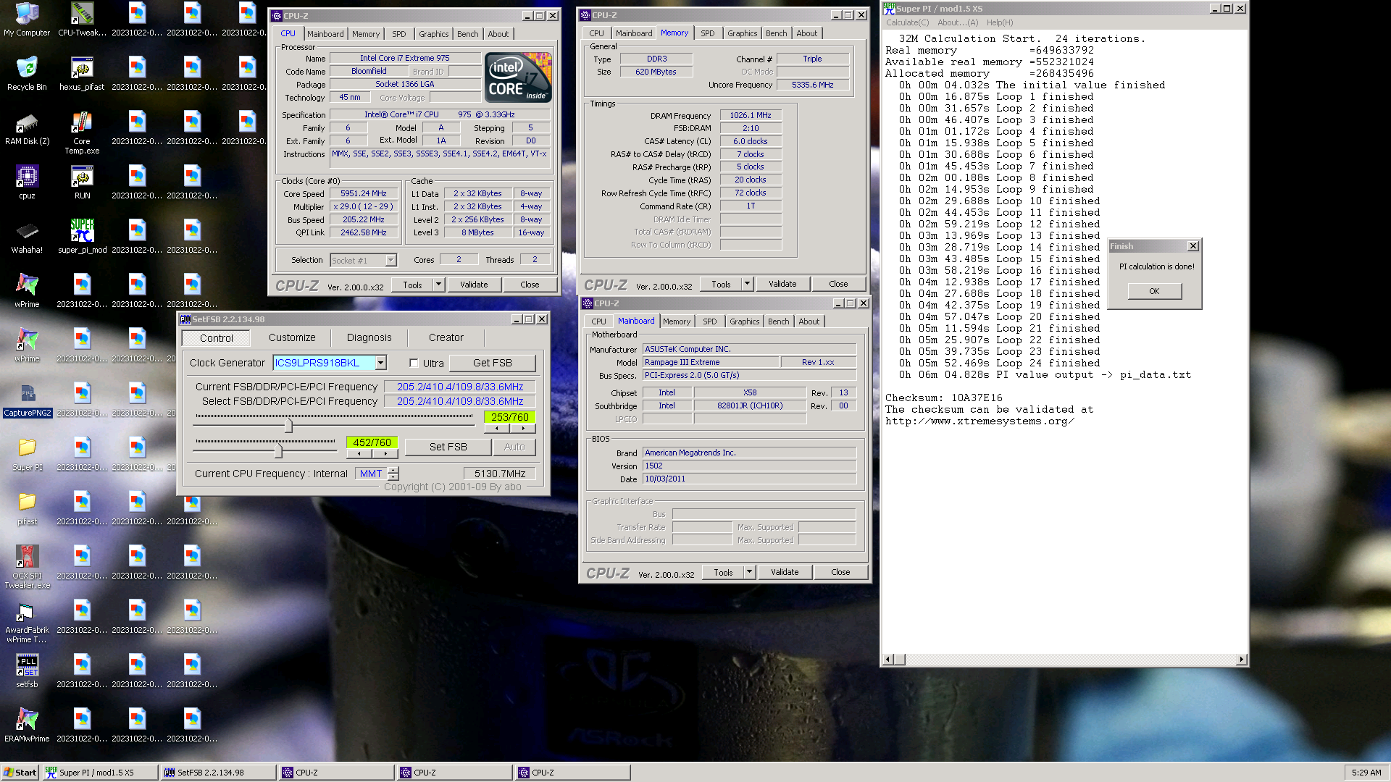Open the About...(A) menu in Super PI

[958, 22]
